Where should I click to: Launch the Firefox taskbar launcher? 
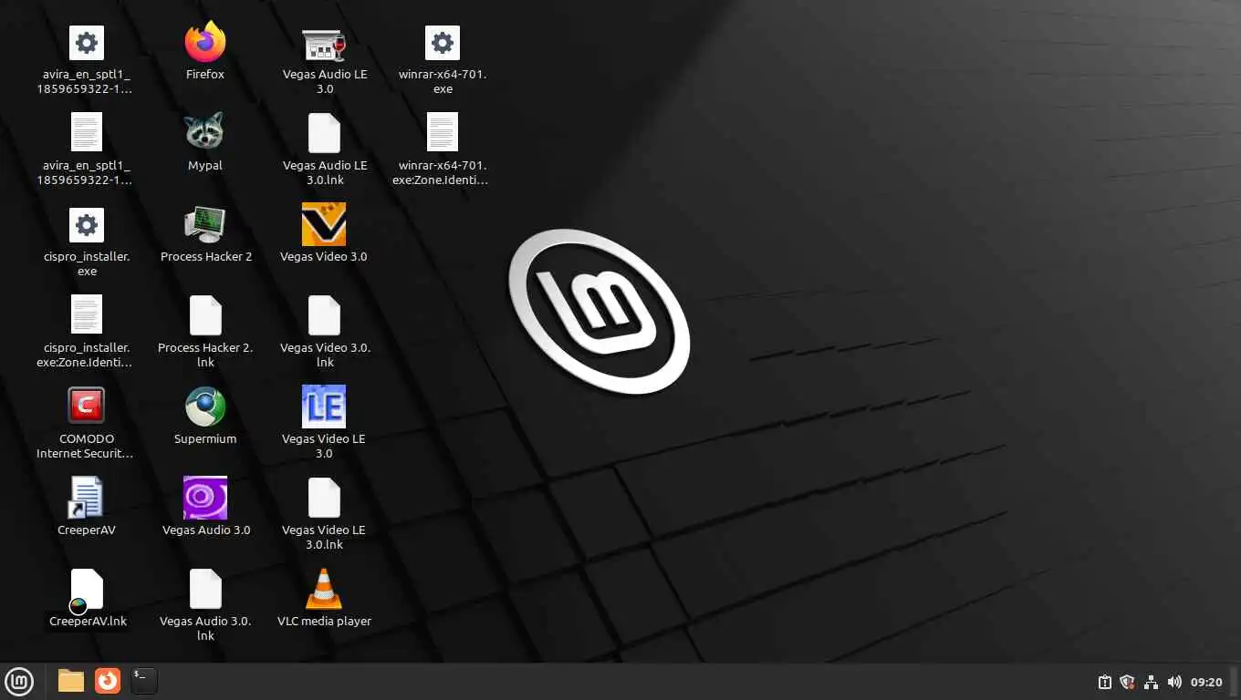coord(108,681)
